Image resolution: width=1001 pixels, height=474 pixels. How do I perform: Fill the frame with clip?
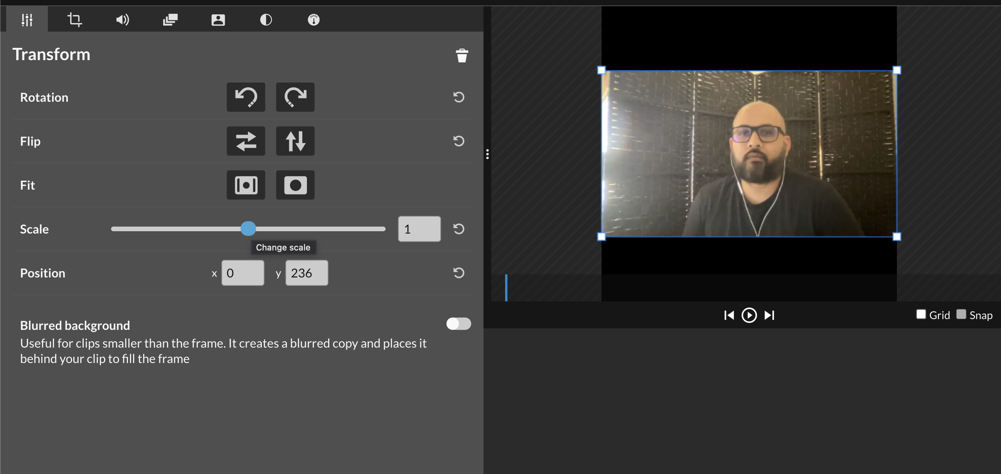pyautogui.click(x=295, y=185)
